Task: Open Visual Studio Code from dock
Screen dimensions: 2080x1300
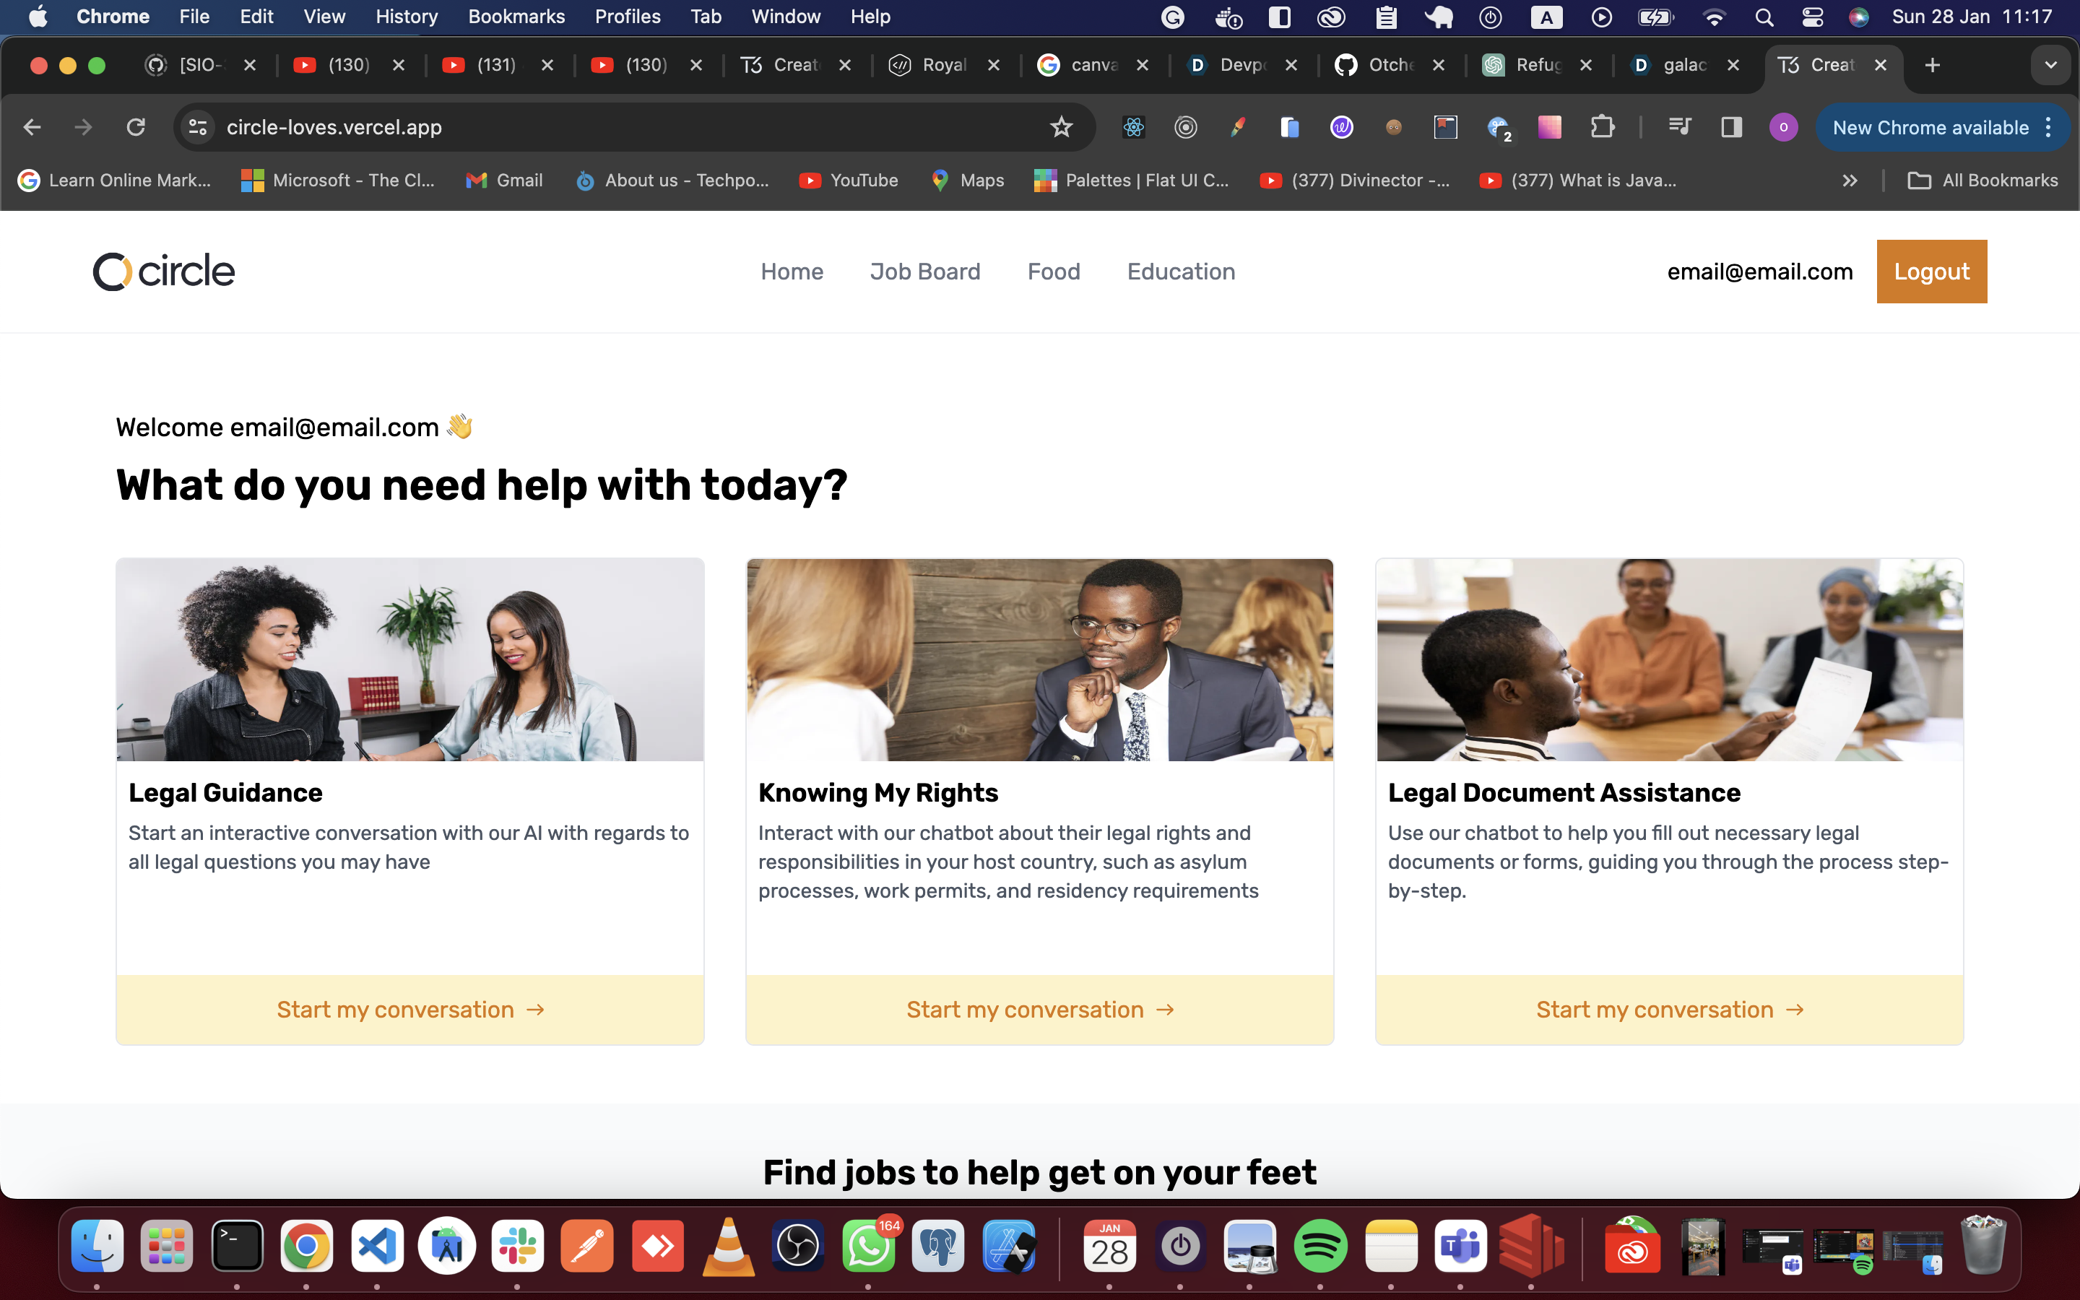Action: 377,1247
